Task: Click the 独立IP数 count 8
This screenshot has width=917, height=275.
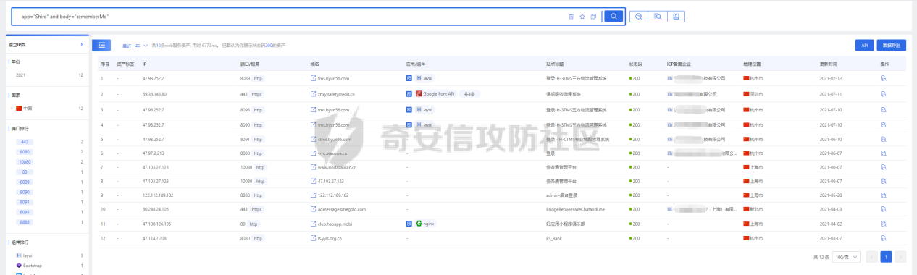Action: click(82, 45)
